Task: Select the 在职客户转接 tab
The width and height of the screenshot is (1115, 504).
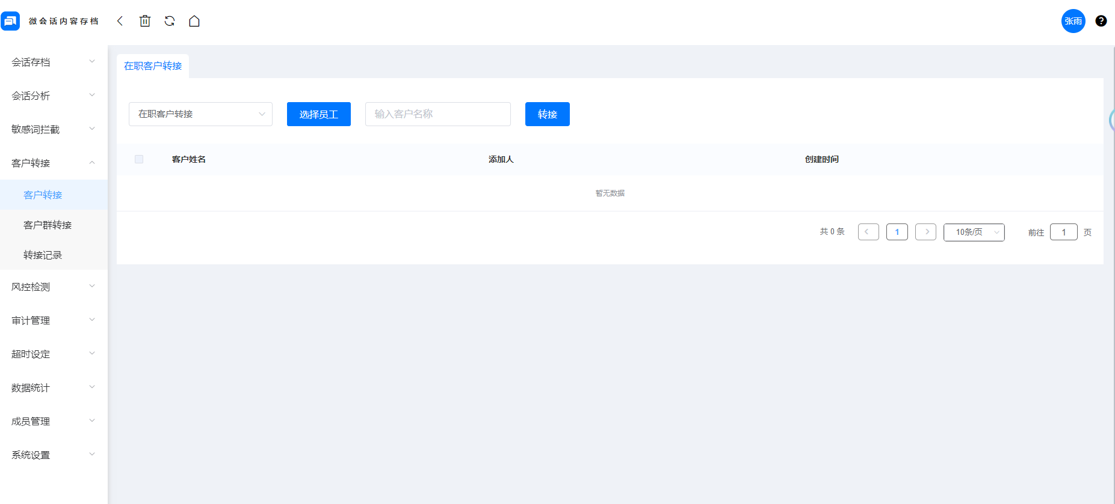Action: click(153, 66)
